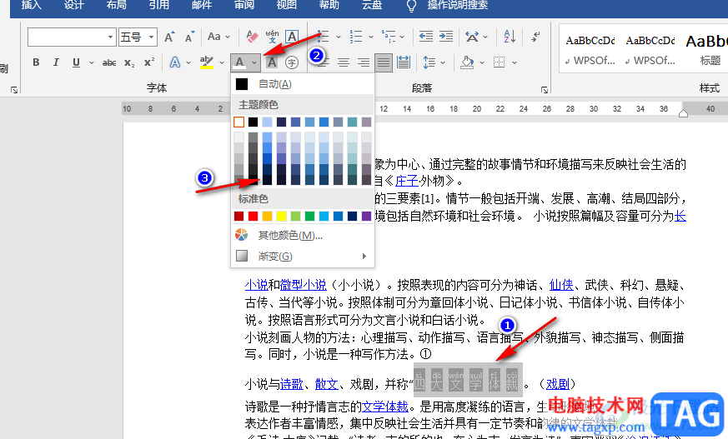Follow the 仙侠 hyperlink
This screenshot has width=728, height=439.
click(561, 285)
